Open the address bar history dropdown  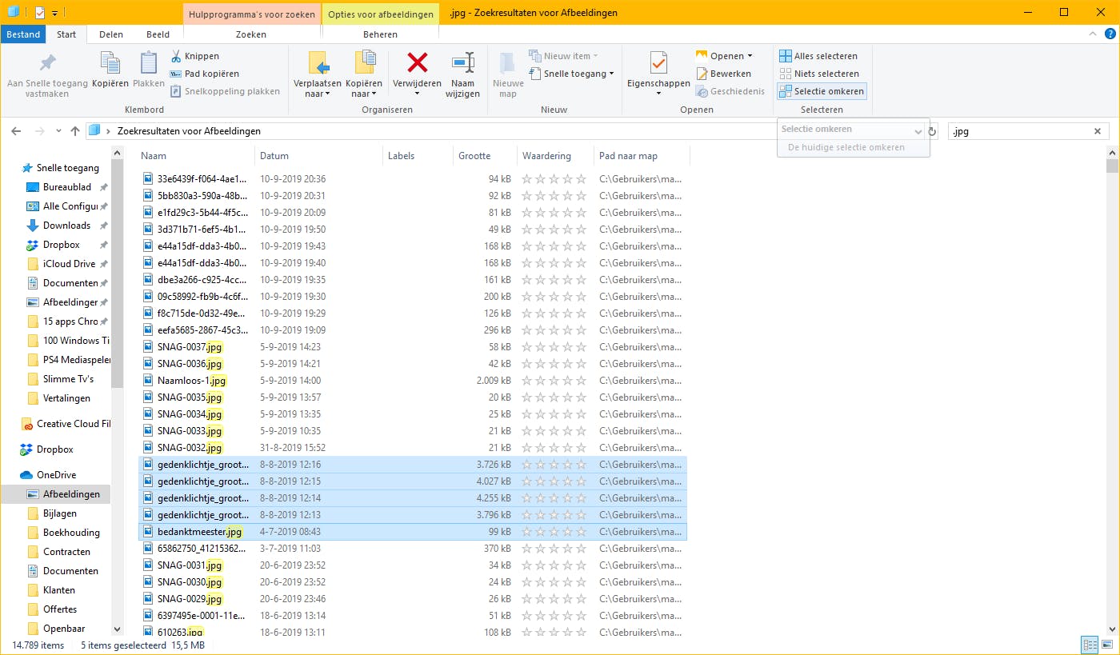pos(918,131)
